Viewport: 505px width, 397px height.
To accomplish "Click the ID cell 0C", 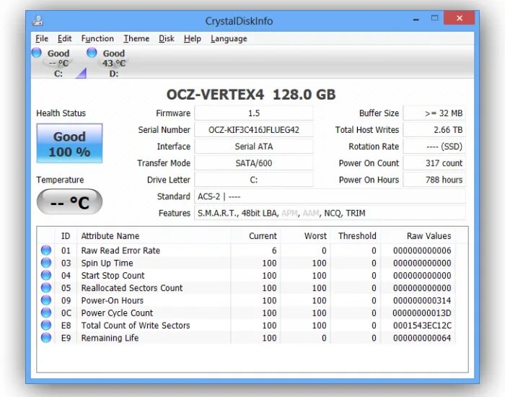I will 66,313.
